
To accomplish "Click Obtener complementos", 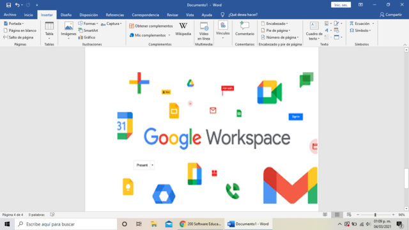I will 151,26.
